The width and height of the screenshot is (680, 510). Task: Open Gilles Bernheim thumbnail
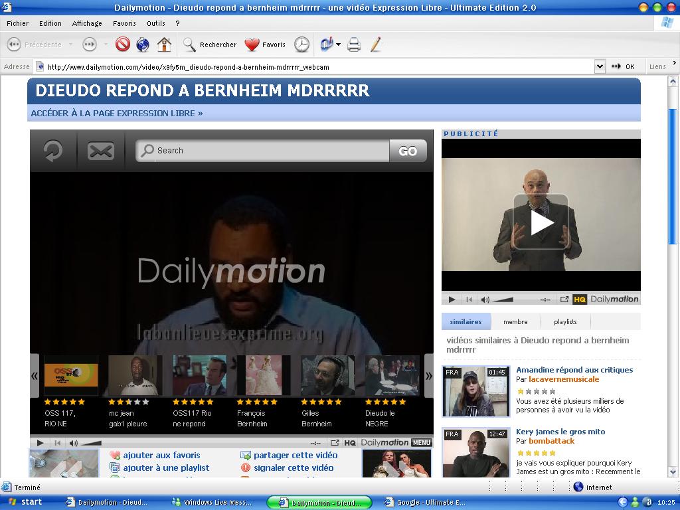click(328, 376)
